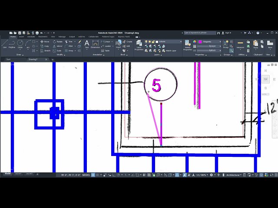Viewport: 278px width, 208px height.
Task: Switch to the Parametric ribbon tab
Action: tap(43, 37)
